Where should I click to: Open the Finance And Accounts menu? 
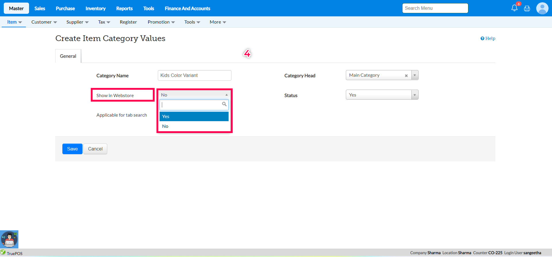[x=187, y=8]
